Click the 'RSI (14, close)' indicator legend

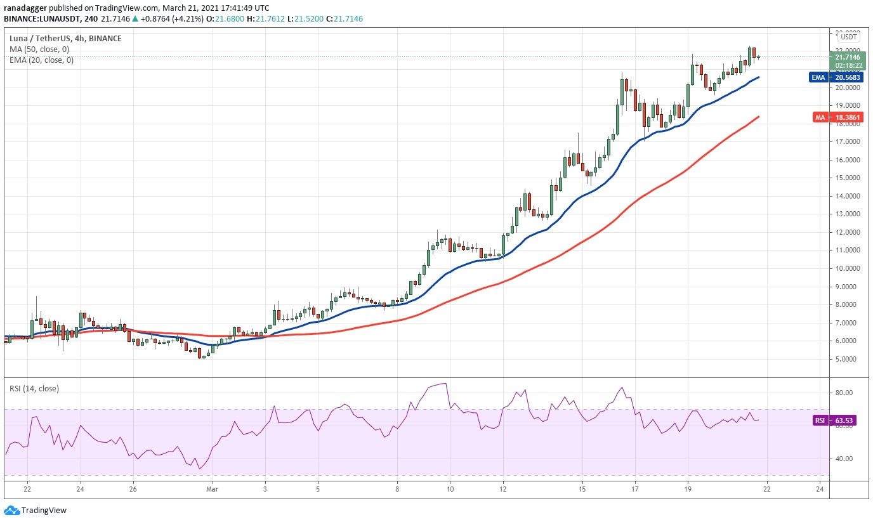[x=34, y=388]
